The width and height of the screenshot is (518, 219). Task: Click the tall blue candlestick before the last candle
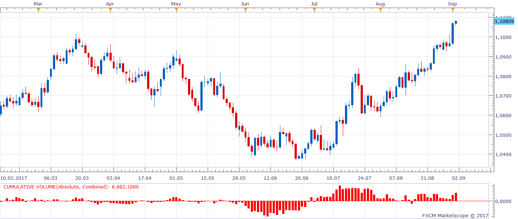coord(453,33)
